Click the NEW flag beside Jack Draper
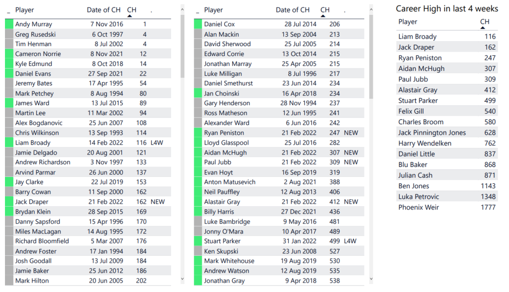509x292 pixels. (157, 202)
